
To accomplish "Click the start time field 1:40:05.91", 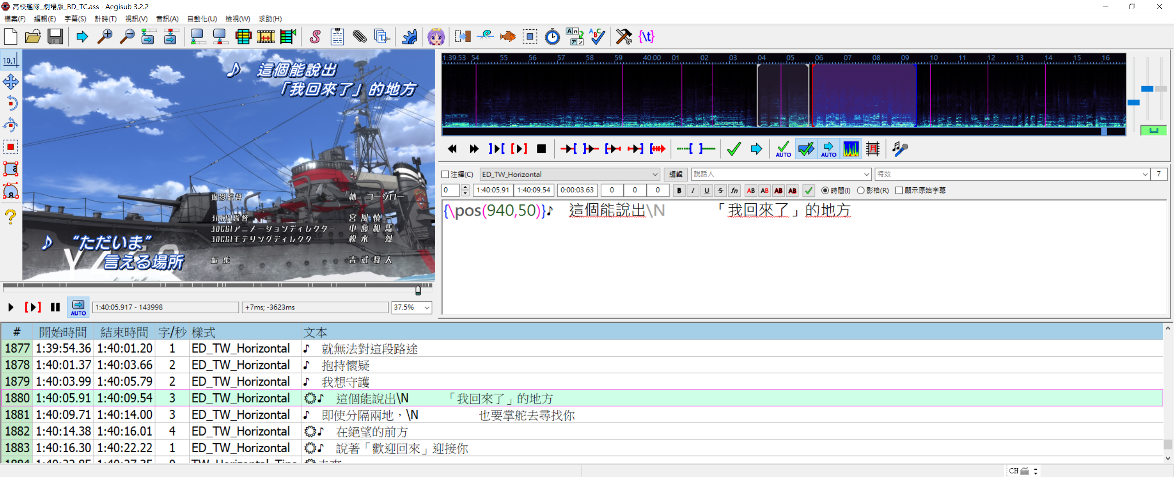I will pos(493,190).
